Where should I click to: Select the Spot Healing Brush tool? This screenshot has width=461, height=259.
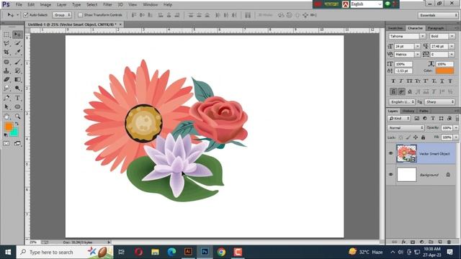coord(6,62)
